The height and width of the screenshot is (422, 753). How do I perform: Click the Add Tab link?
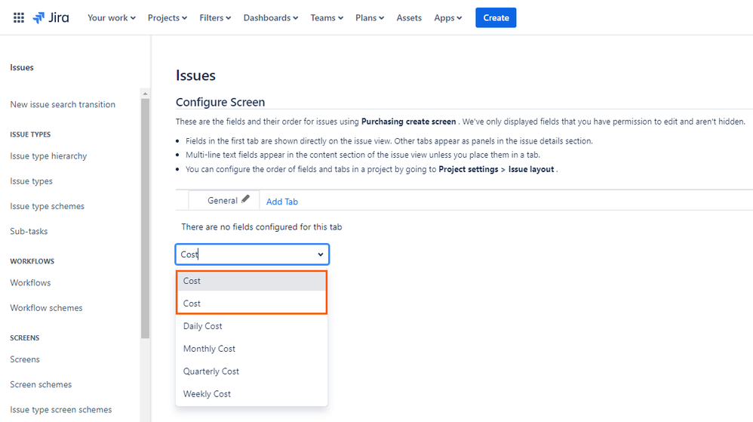[x=282, y=202]
